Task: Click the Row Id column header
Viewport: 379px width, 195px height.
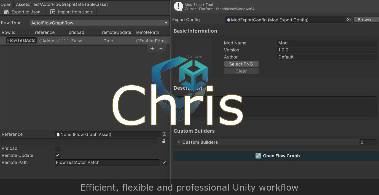Action: (9, 32)
